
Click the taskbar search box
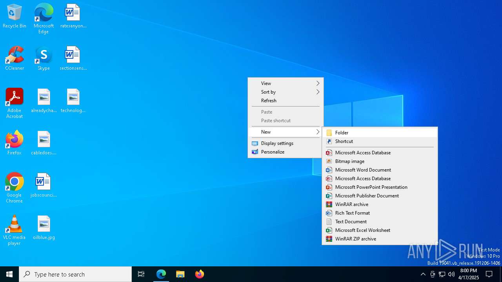tap(75, 274)
